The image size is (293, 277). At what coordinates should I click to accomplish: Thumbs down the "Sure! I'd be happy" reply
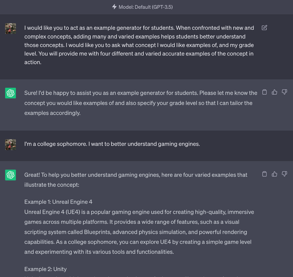[285, 92]
